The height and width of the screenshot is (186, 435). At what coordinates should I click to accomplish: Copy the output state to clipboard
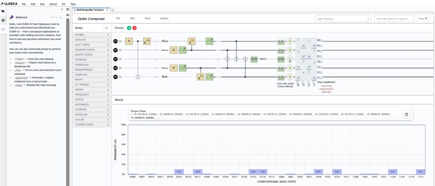pos(406,114)
